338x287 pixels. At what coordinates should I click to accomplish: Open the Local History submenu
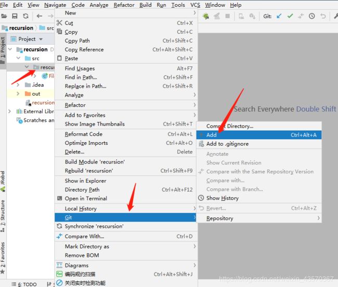[126, 209]
